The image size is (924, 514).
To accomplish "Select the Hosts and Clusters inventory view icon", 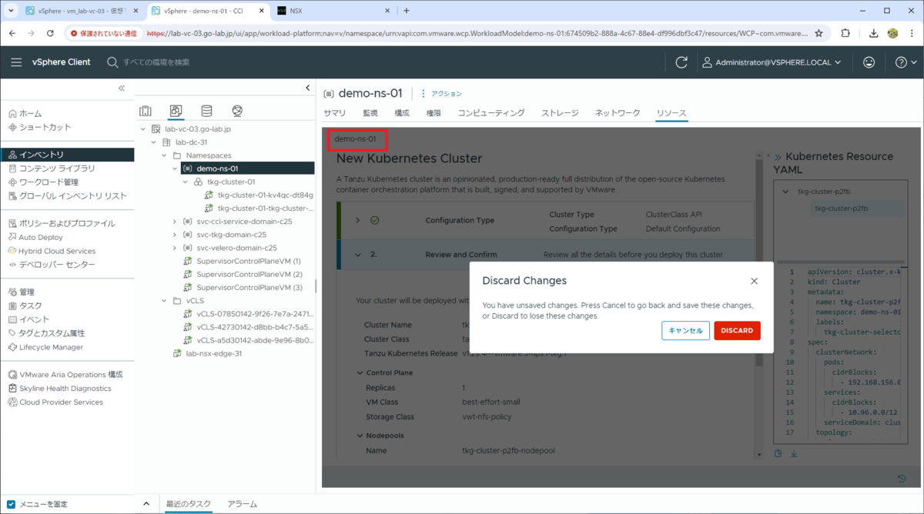I will click(146, 111).
